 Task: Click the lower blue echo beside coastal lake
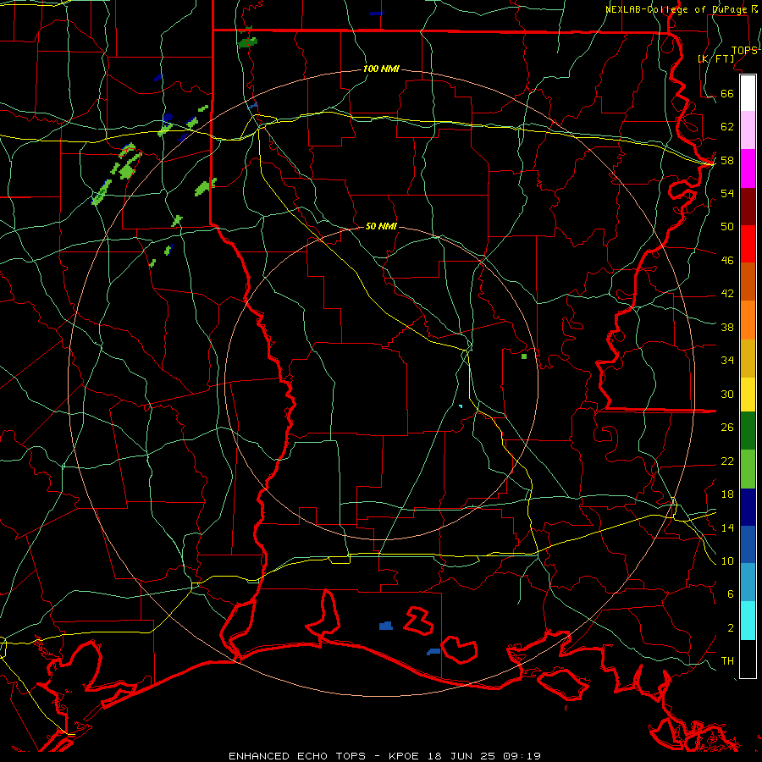pyautogui.click(x=433, y=651)
